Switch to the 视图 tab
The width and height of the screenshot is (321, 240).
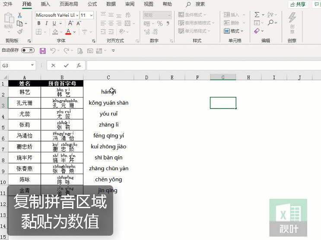tap(149, 4)
